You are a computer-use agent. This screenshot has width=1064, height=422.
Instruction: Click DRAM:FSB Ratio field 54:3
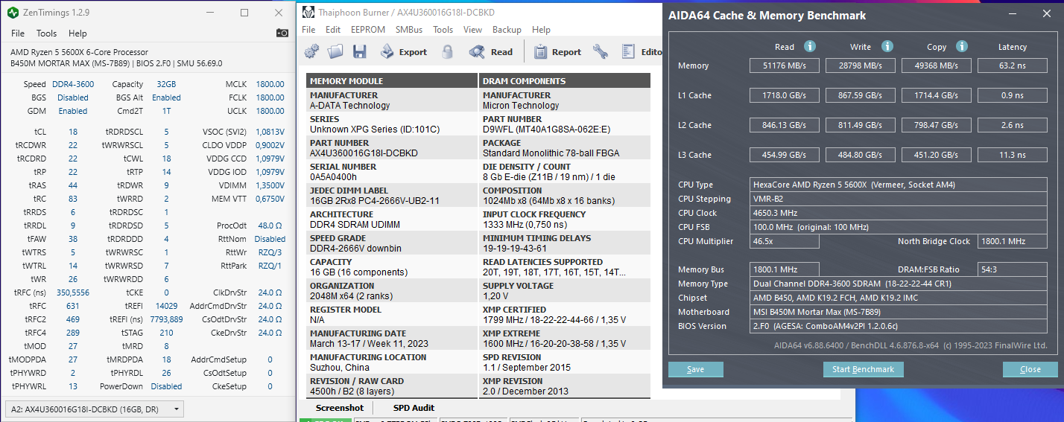tap(1013, 269)
